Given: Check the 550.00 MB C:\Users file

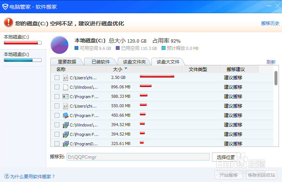Looking at the screenshot, I should [57, 106].
